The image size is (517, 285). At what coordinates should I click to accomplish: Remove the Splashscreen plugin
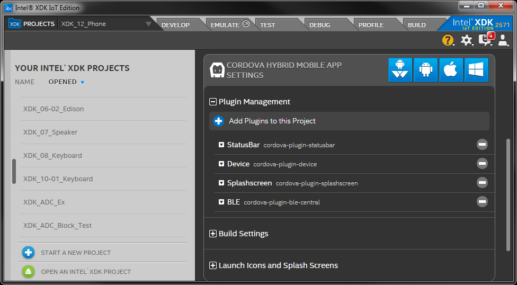pyautogui.click(x=482, y=182)
